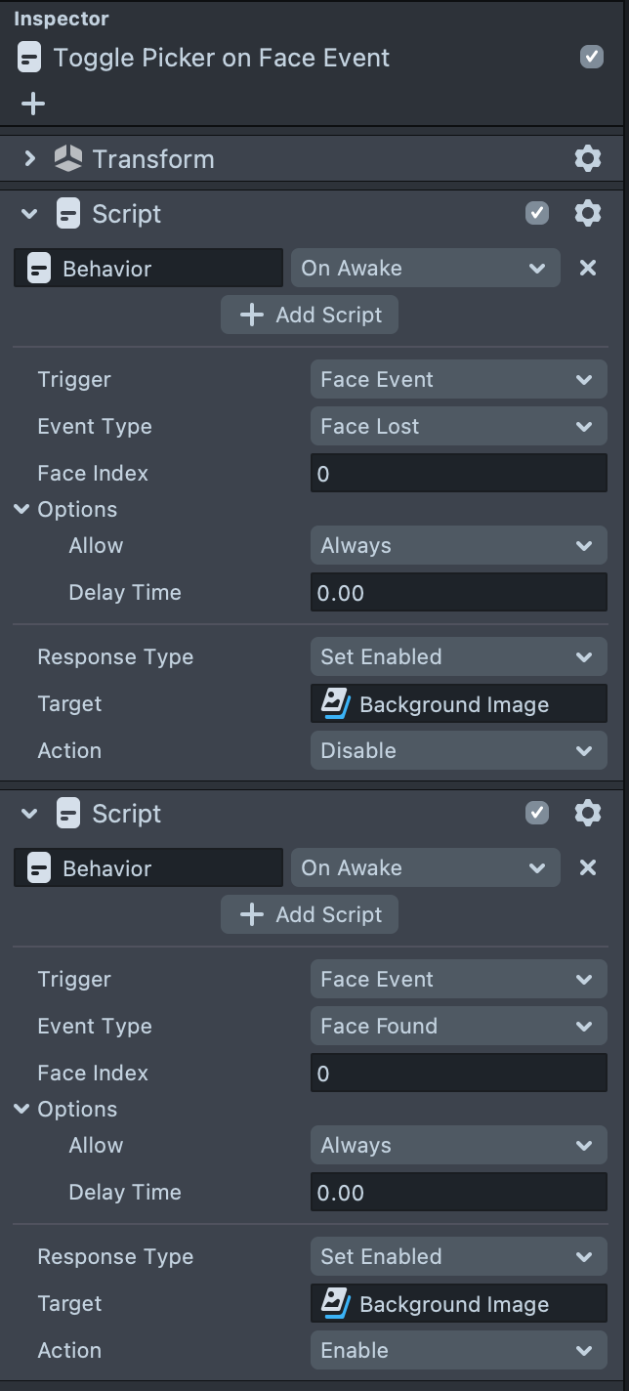Toggle the object enabled checkbox in Inspector header

(591, 57)
